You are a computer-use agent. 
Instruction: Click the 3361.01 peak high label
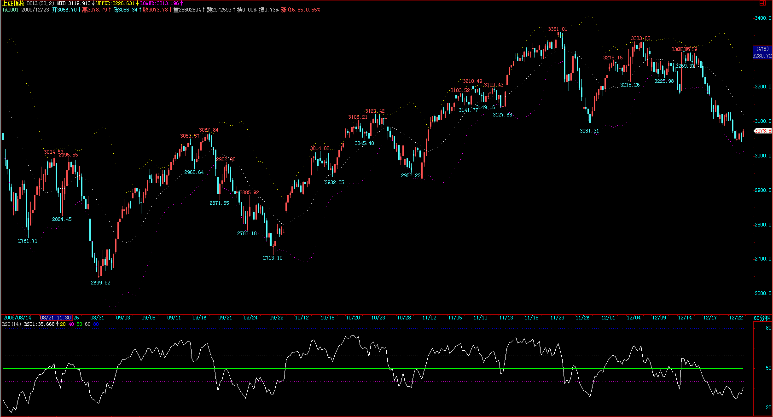click(x=558, y=29)
